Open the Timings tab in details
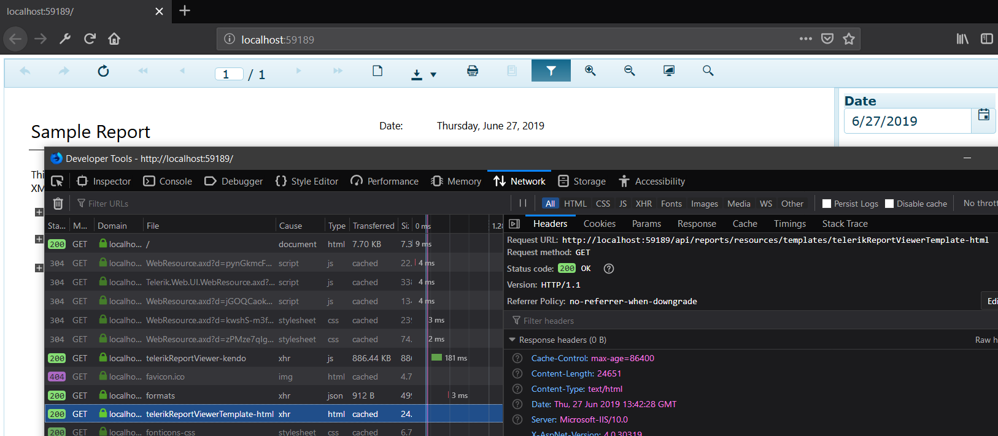Viewport: 998px width, 436px height. (x=789, y=224)
